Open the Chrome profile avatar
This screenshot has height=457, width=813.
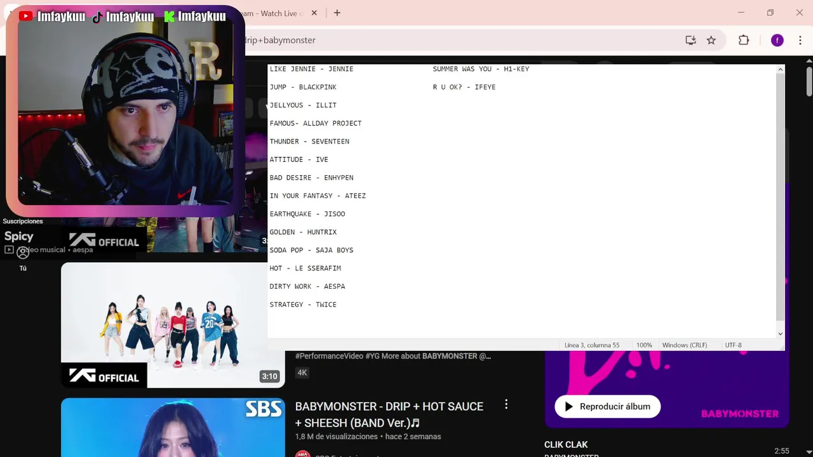[777, 40]
